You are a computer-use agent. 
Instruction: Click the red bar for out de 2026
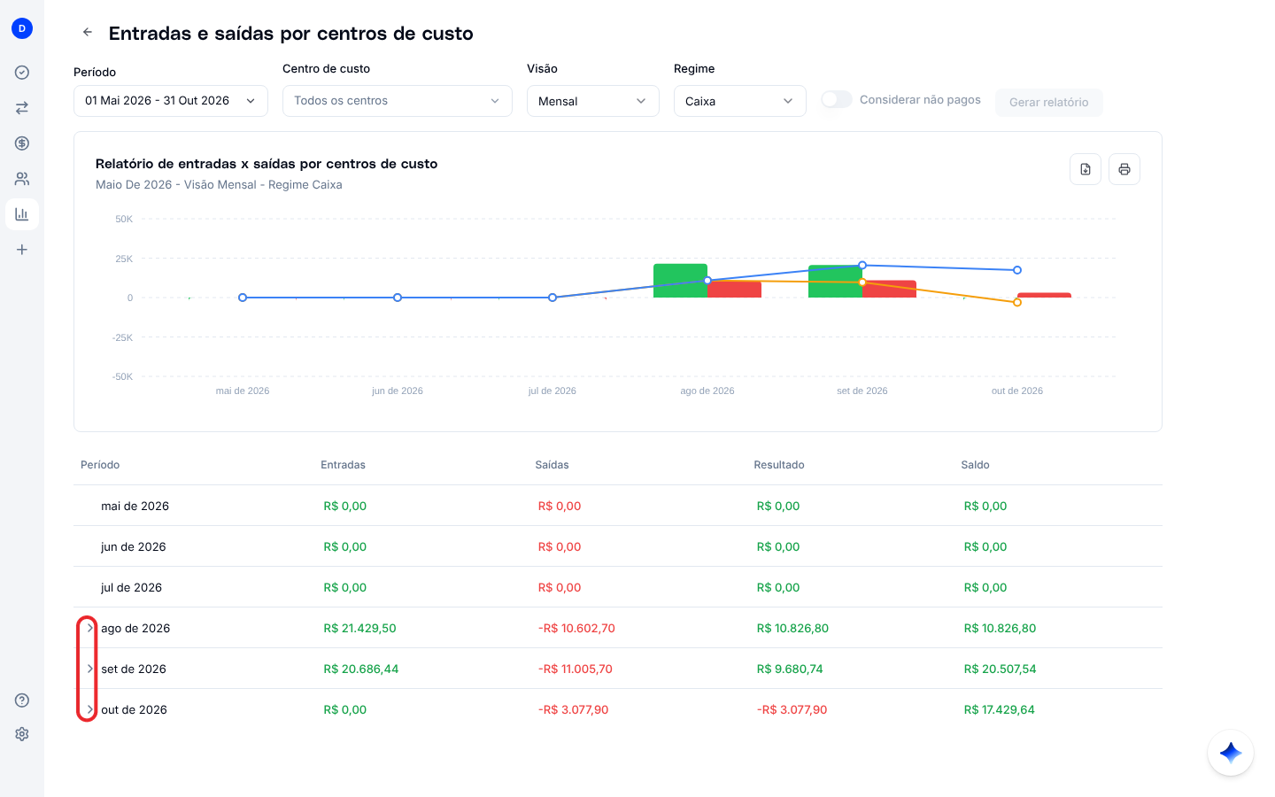point(1044,295)
